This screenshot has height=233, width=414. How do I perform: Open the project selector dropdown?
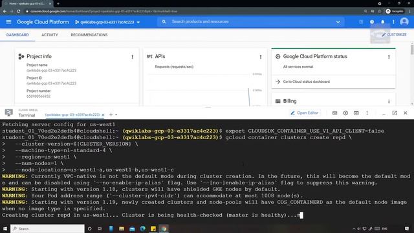pos(107,22)
